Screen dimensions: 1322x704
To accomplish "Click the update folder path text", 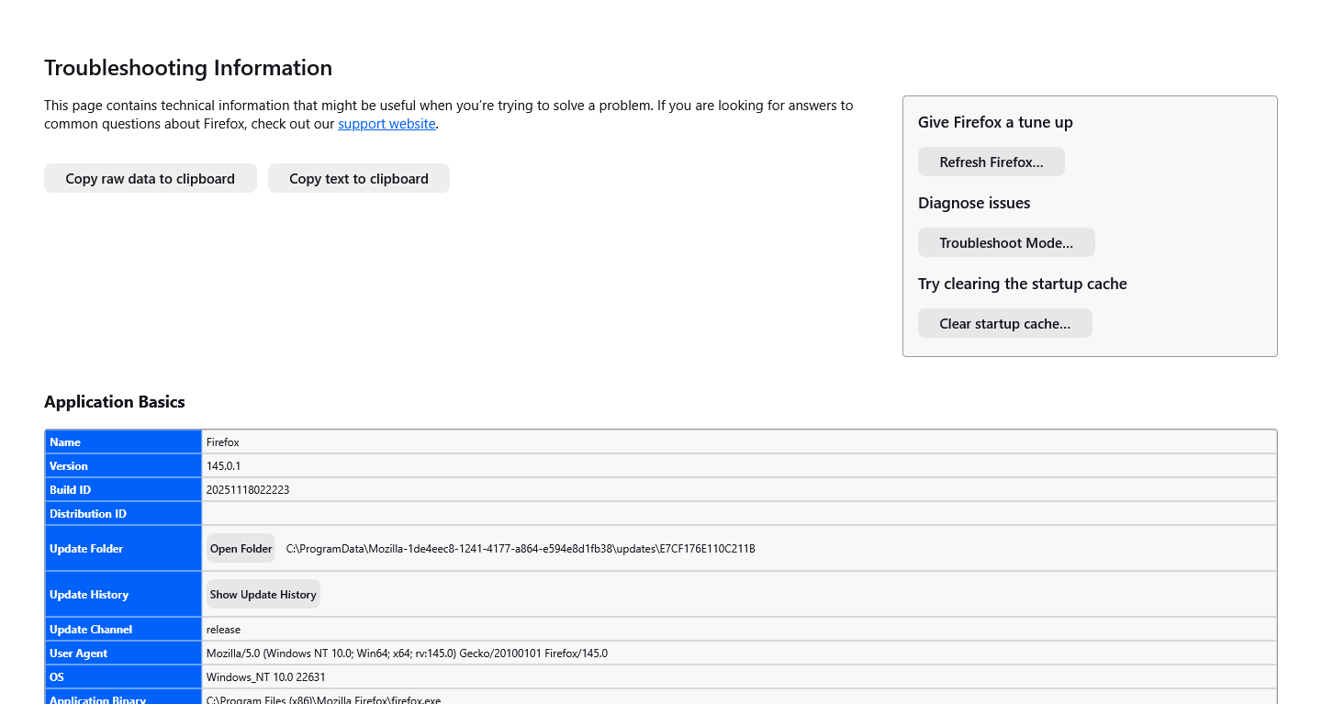I will tap(521, 549).
